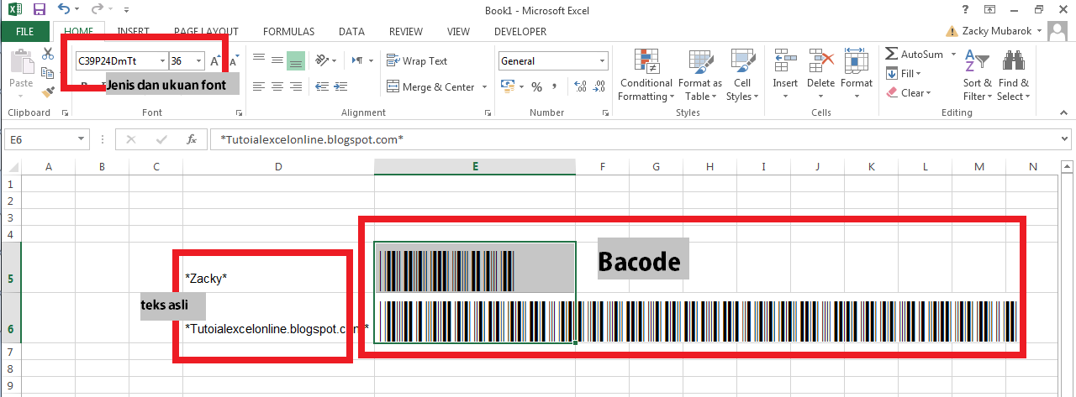Collapse the ribbon with the caret
Viewport: 1076px width, 397px height.
1063,112
